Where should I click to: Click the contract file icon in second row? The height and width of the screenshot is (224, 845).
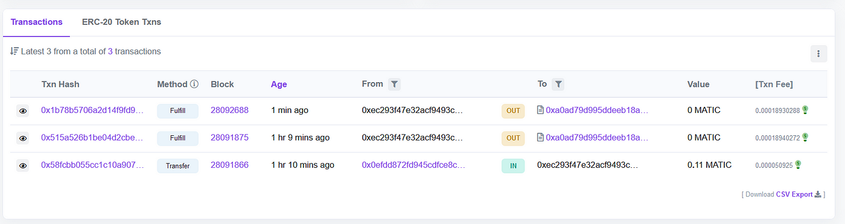pos(540,138)
